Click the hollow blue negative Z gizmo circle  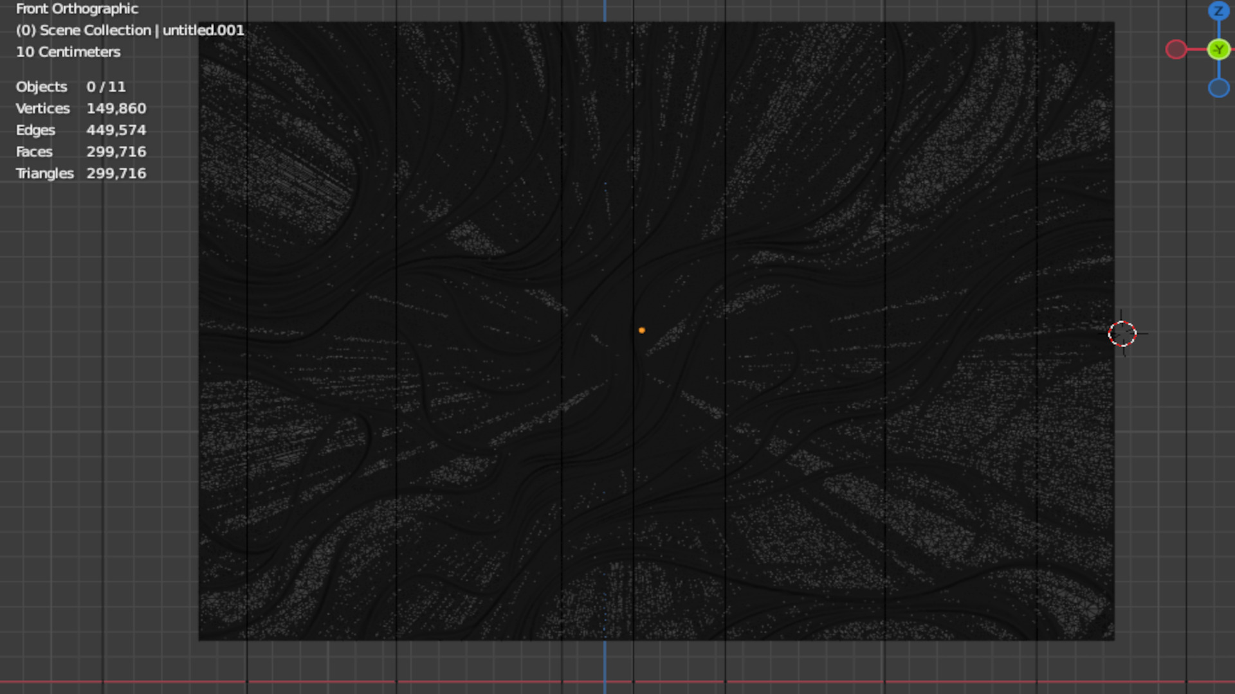[x=1218, y=88]
